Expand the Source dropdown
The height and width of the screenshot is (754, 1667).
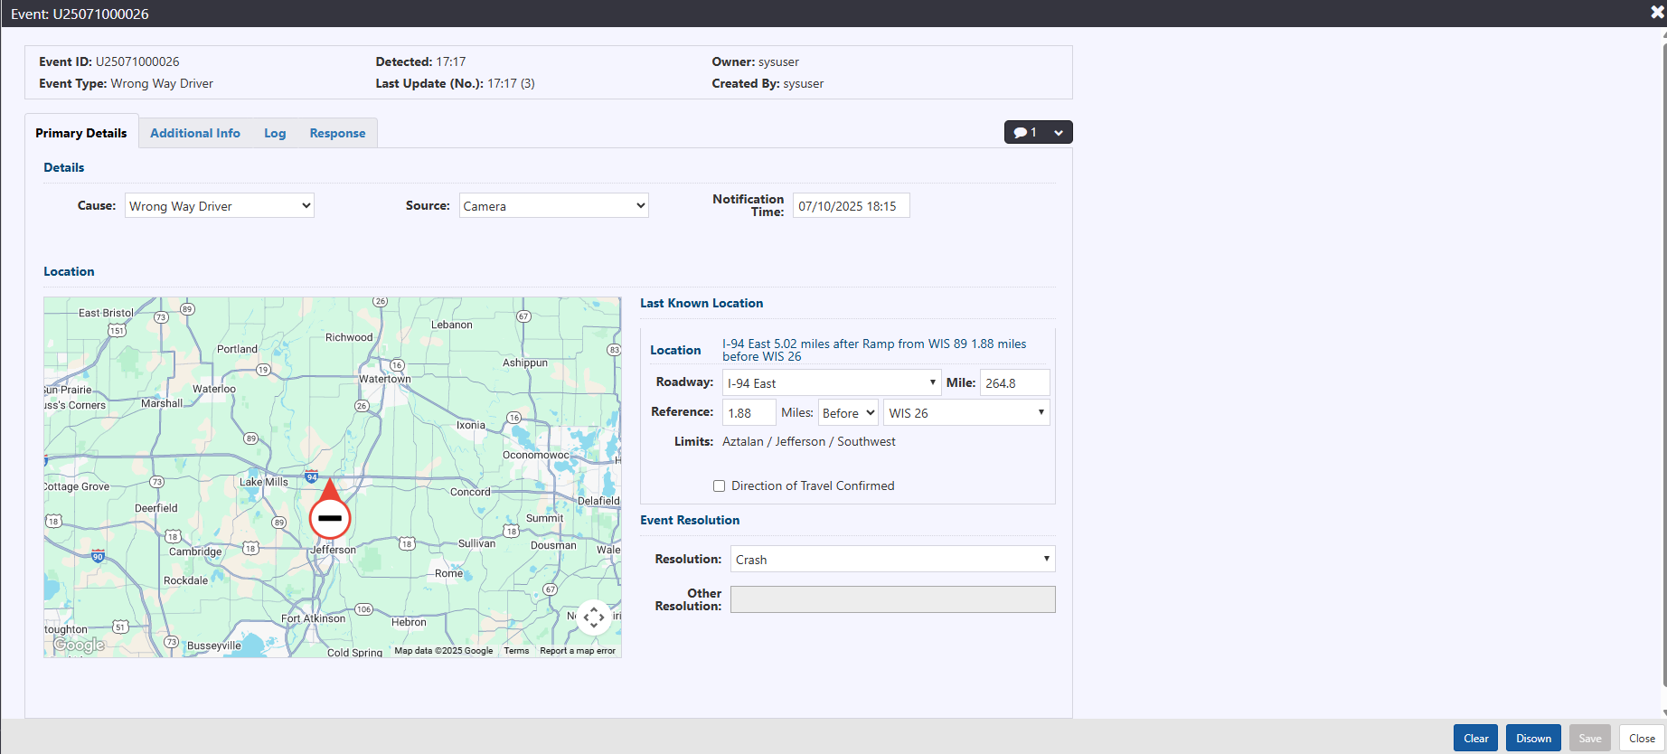553,206
